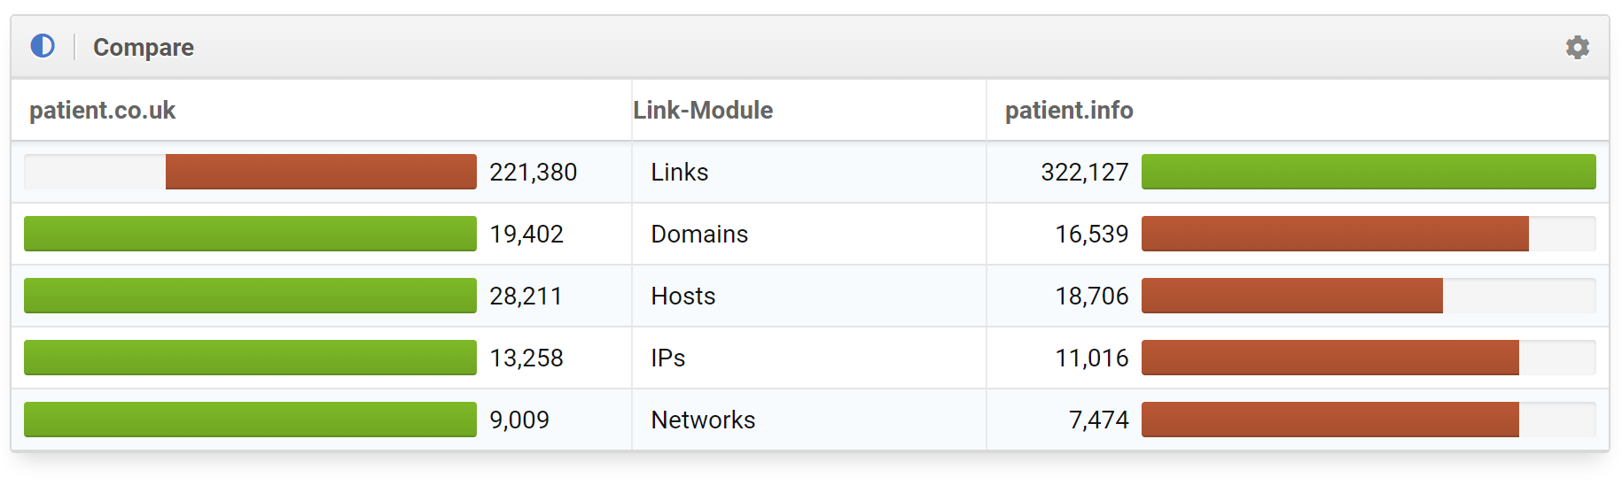Click the patient.info column header

tap(1068, 111)
